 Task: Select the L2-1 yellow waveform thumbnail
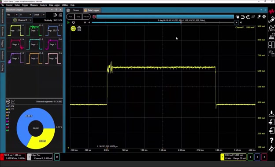16,30
